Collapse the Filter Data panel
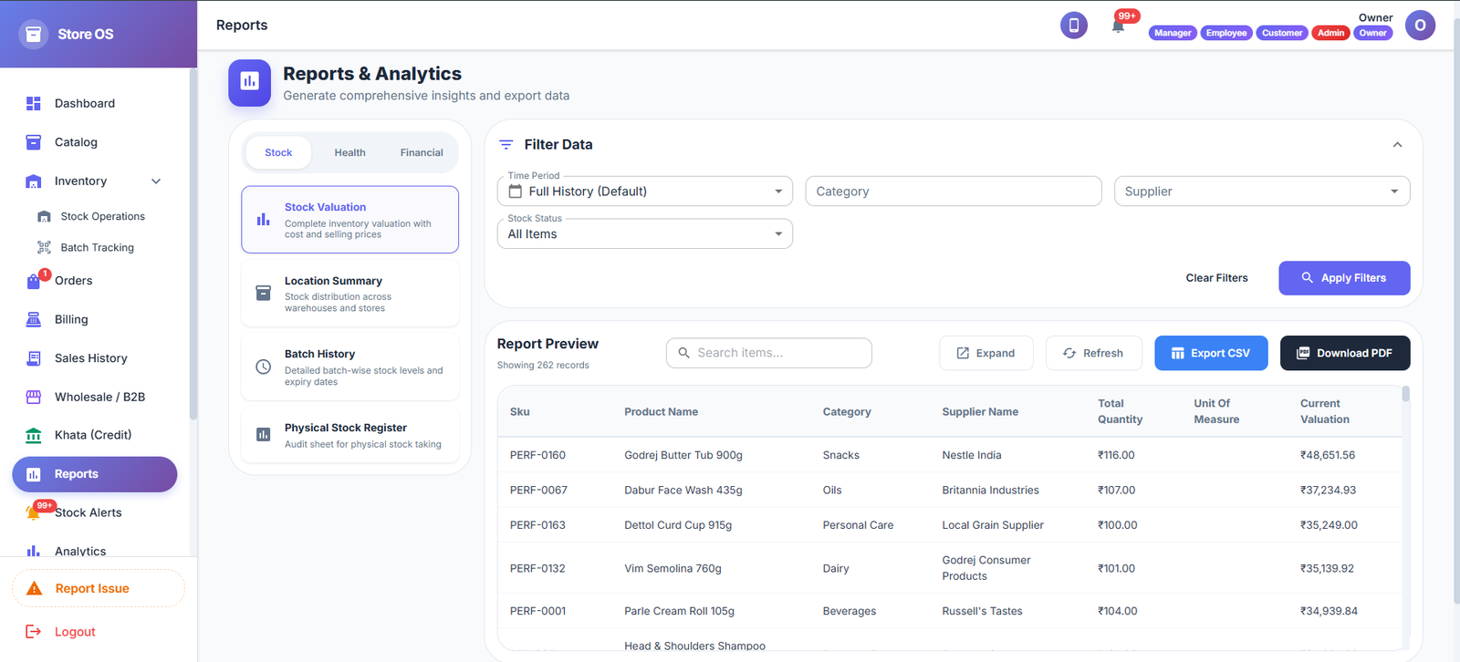1460x662 pixels. pyautogui.click(x=1397, y=145)
